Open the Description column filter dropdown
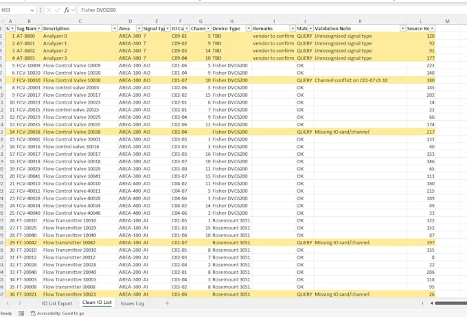 115,28
